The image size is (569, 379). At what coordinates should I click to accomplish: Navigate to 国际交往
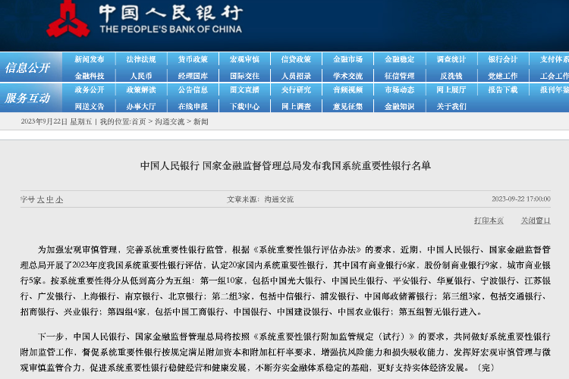point(244,76)
